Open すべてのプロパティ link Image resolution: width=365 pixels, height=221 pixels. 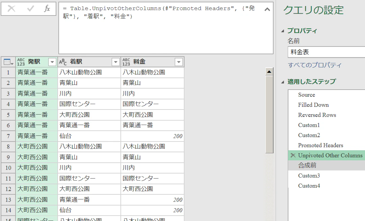[x=315, y=65]
